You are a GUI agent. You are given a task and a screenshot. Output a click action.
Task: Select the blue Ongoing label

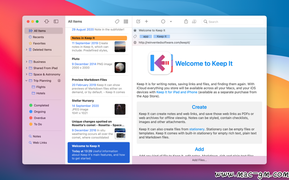pos(40,111)
